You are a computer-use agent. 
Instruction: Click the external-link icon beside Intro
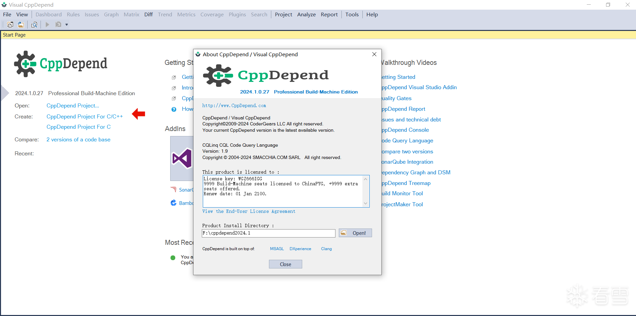click(174, 88)
